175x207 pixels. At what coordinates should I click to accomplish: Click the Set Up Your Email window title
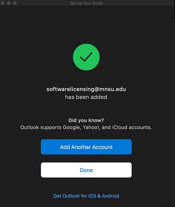[86, 3]
